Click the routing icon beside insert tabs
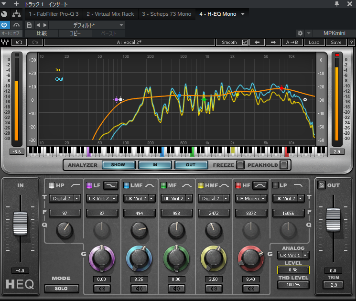Viewport: 356px width, 301px height. coord(16,14)
